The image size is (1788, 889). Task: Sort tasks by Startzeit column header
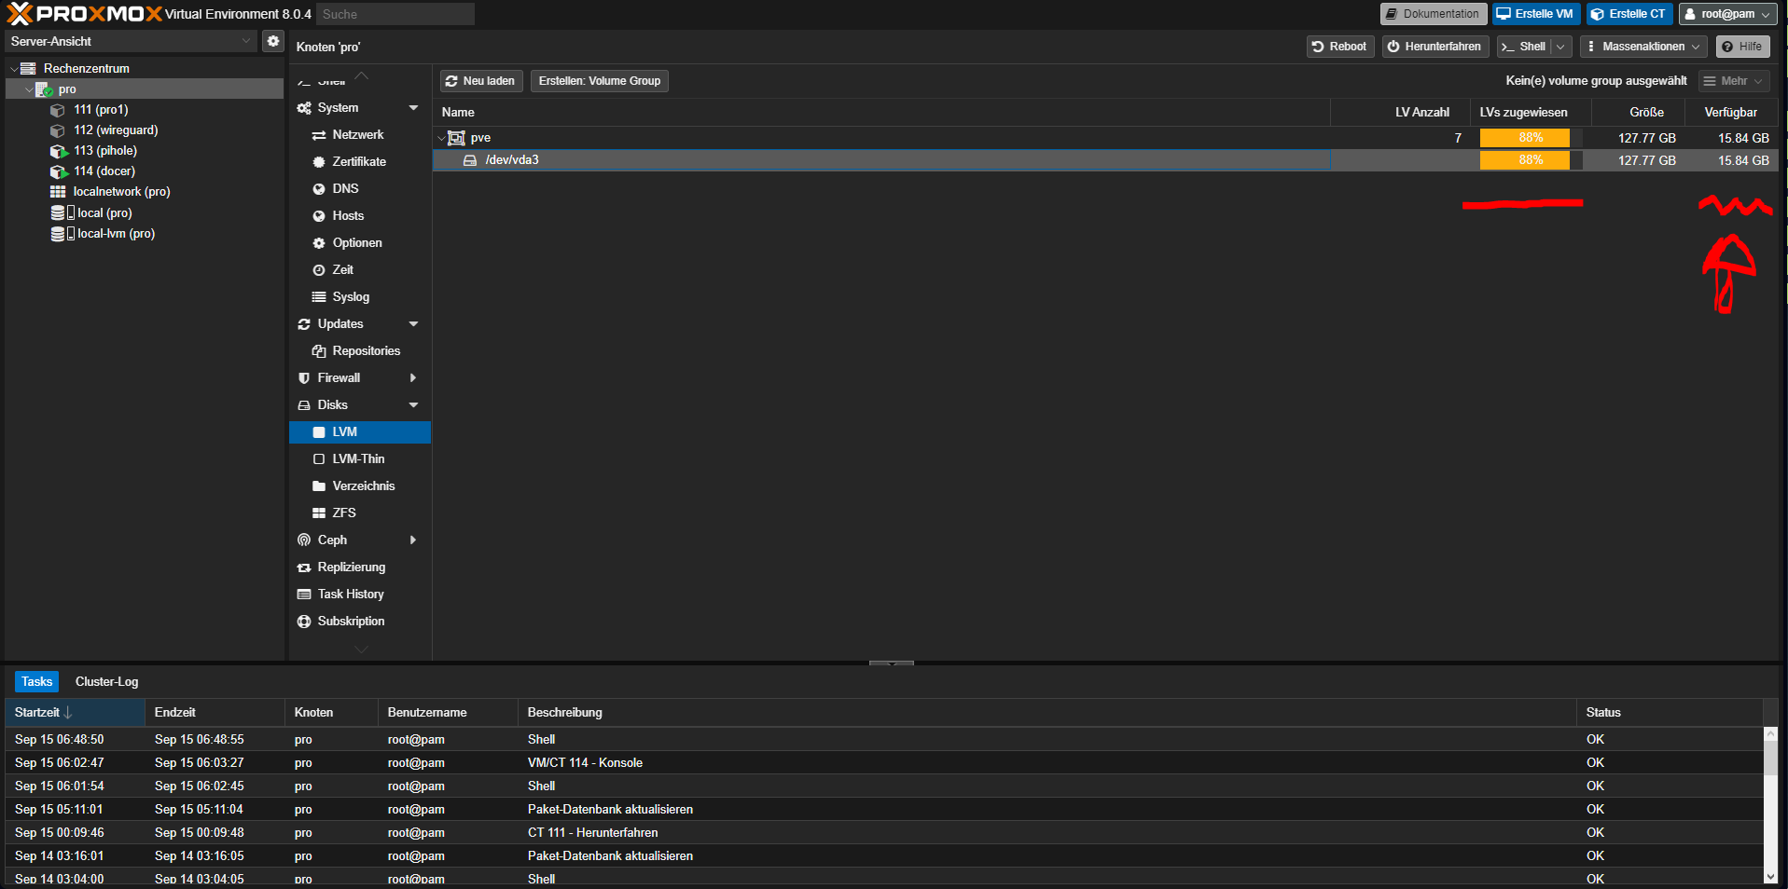75,713
